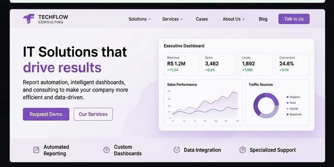Click the "IT Solutions that" headline

point(75,52)
